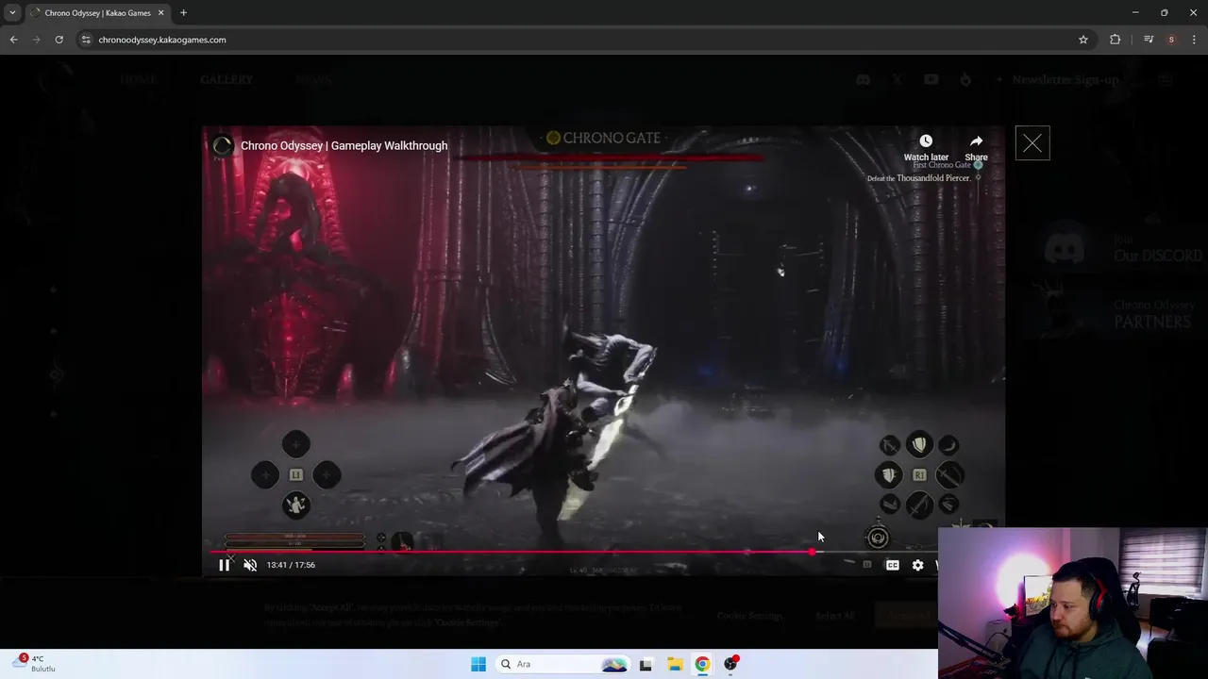
Task: Reject All cookies in the banner
Action: 834,616
